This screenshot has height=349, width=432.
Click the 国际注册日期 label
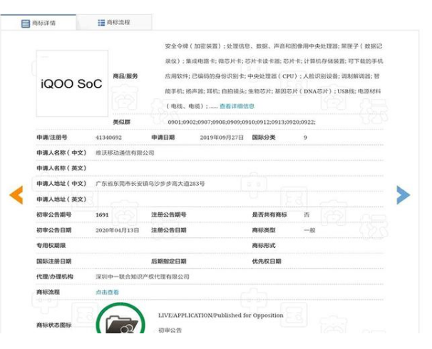point(54,261)
